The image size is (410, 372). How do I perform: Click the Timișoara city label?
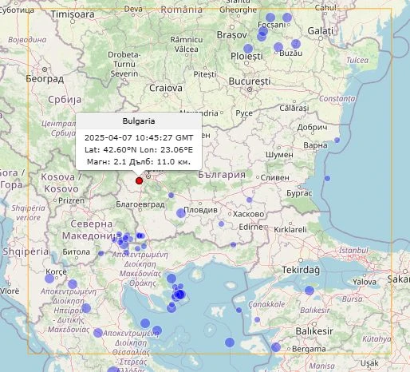[73, 14]
